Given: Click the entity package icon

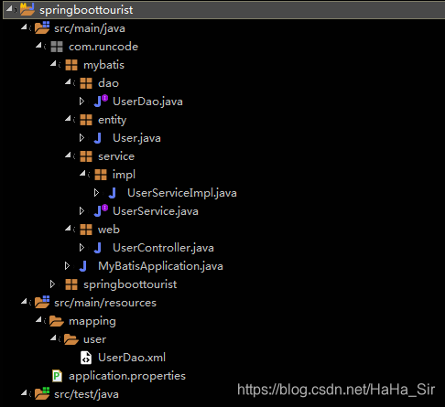Looking at the screenshot, I should [86, 120].
